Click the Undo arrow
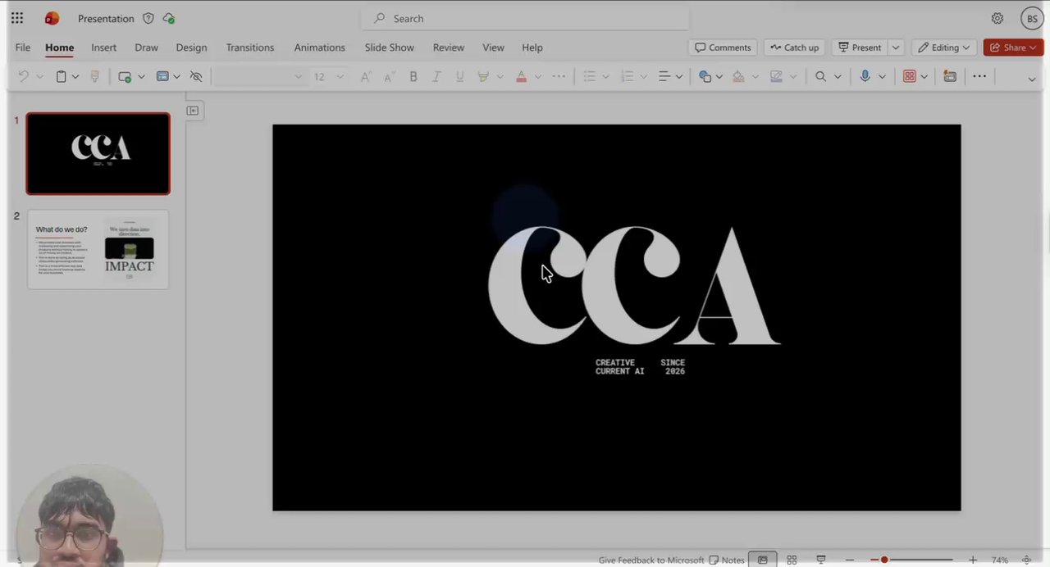Screen dimensions: 1050x567 [24, 76]
